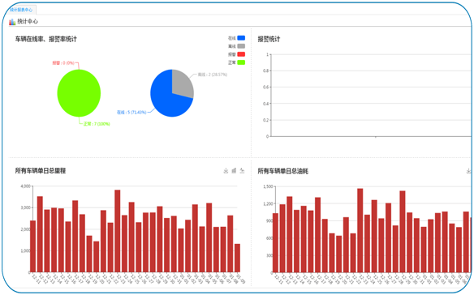This screenshot has height=295, width=474.
Task: Click the 统计中心 bar chart icon
Action: click(12, 22)
